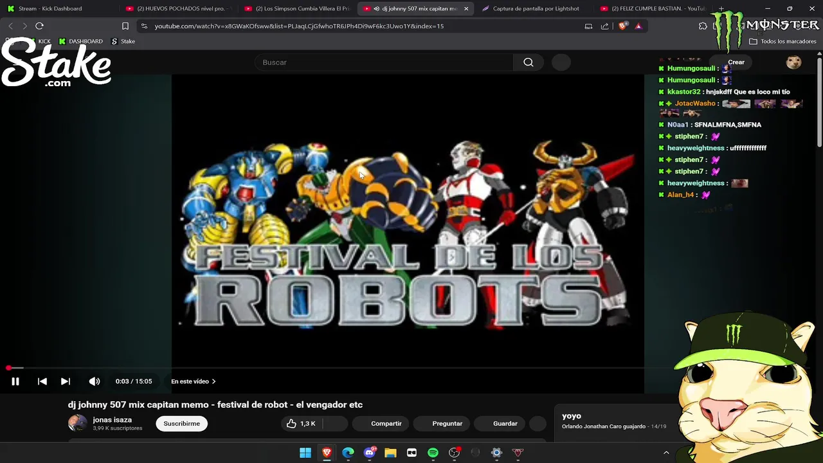
Task: Pause the video playback
Action: [15, 381]
